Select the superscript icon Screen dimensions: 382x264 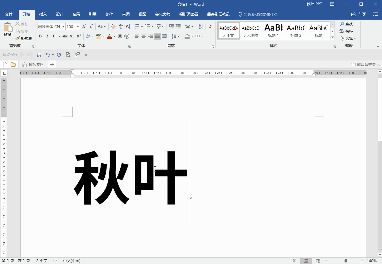[78, 36]
